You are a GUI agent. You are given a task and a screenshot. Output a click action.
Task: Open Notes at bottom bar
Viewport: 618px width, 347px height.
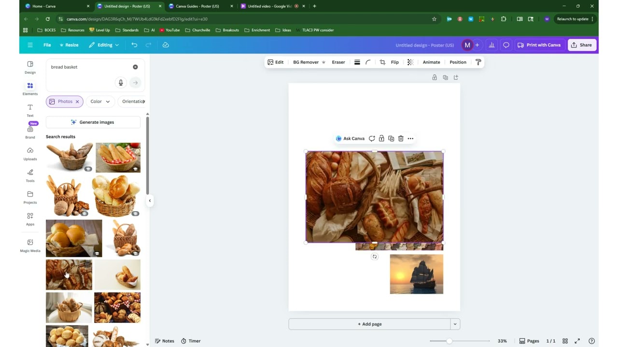(164, 341)
